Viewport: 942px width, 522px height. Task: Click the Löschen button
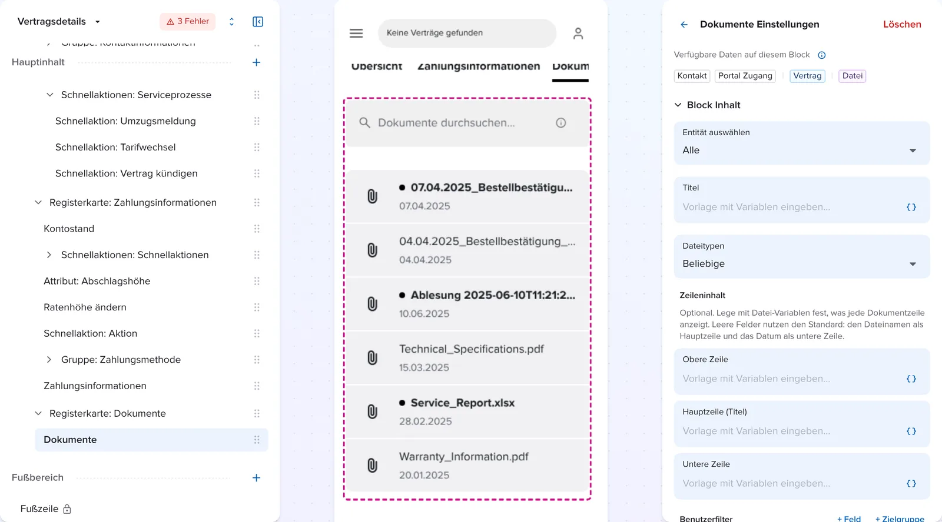coord(902,25)
